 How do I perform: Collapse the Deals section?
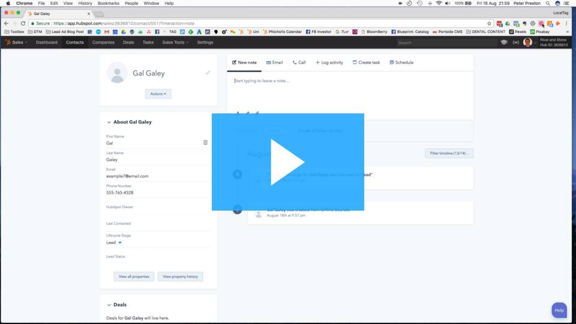coord(109,305)
